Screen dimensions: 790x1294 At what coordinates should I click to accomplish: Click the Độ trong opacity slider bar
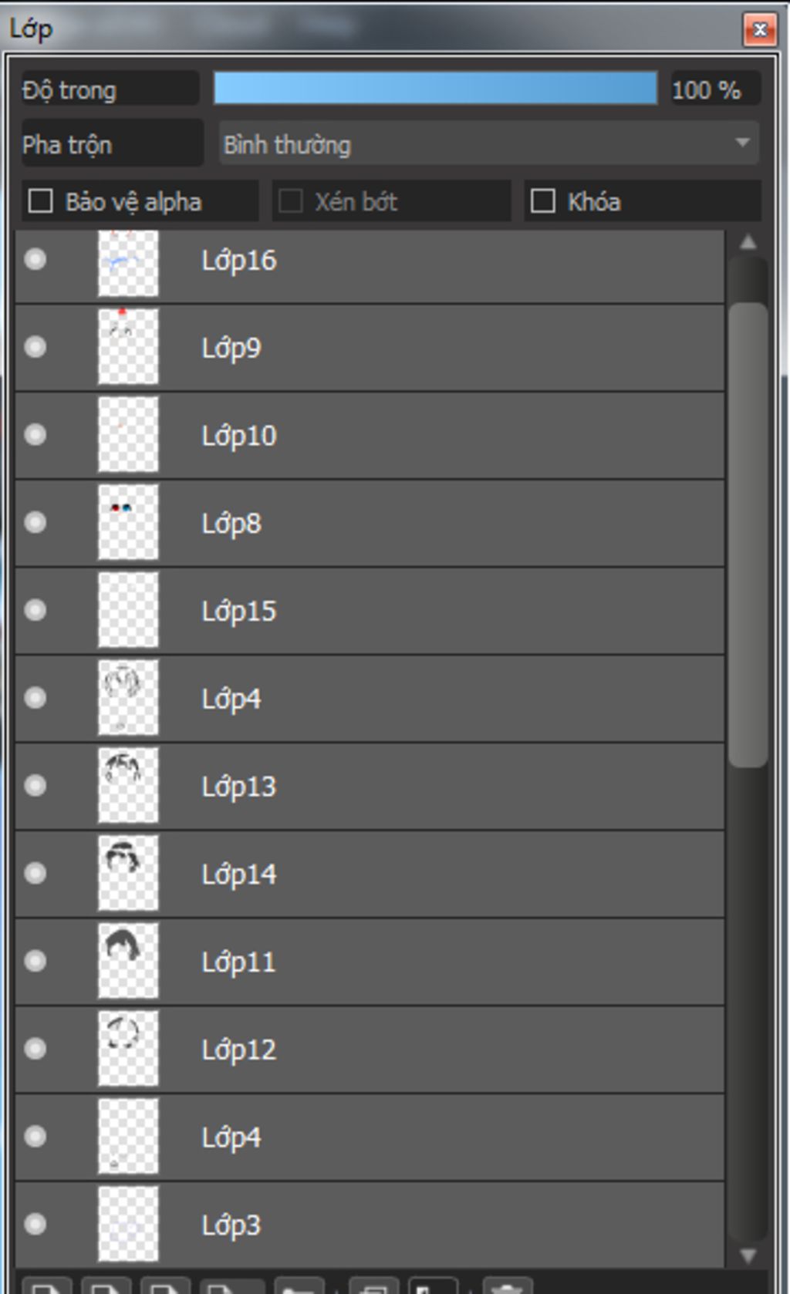[435, 88]
